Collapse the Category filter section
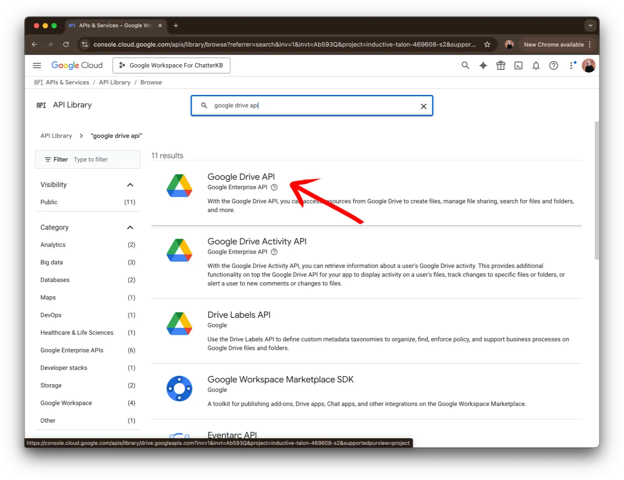The image size is (624, 480). [130, 228]
